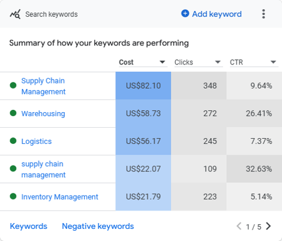Click the CTR value 7.37%

(x=261, y=141)
